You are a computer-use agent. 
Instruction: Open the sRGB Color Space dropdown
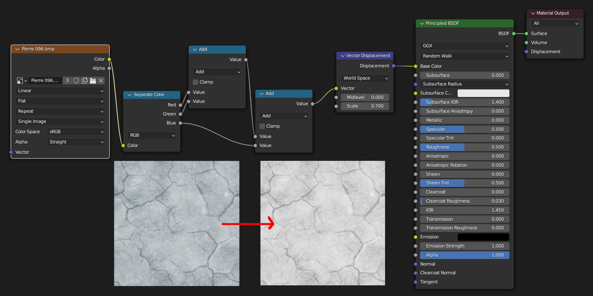point(76,132)
